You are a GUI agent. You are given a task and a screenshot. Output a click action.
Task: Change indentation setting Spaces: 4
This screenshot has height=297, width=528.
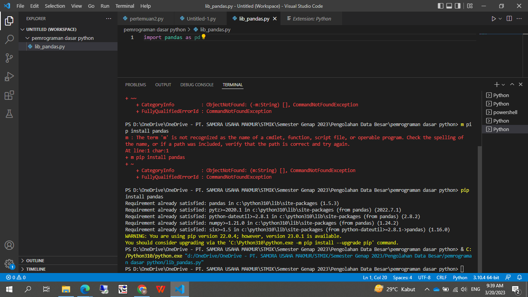pos(402,278)
